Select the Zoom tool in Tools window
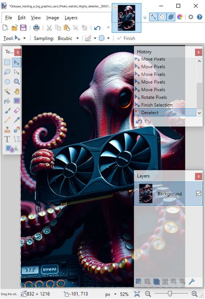The height and width of the screenshot is (299, 205). pyautogui.click(x=17, y=82)
